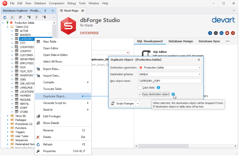Click the COUNTRIES table icon

[x=17, y=47]
